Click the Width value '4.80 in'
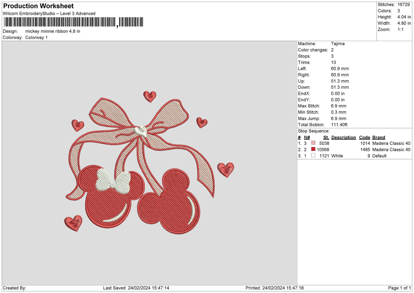 pos(404,23)
